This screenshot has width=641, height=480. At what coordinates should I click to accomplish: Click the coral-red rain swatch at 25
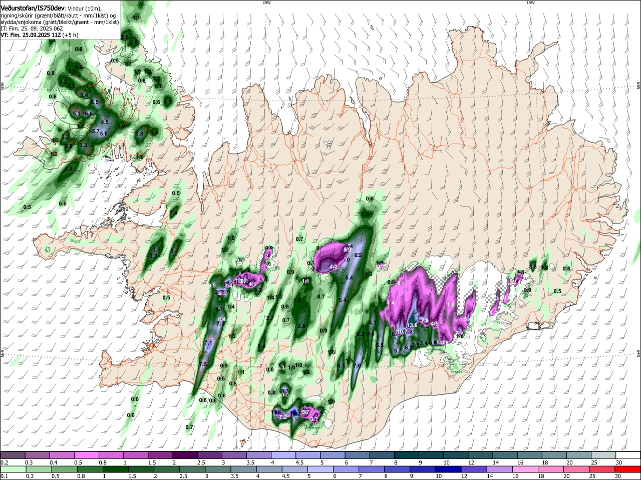tap(602, 469)
